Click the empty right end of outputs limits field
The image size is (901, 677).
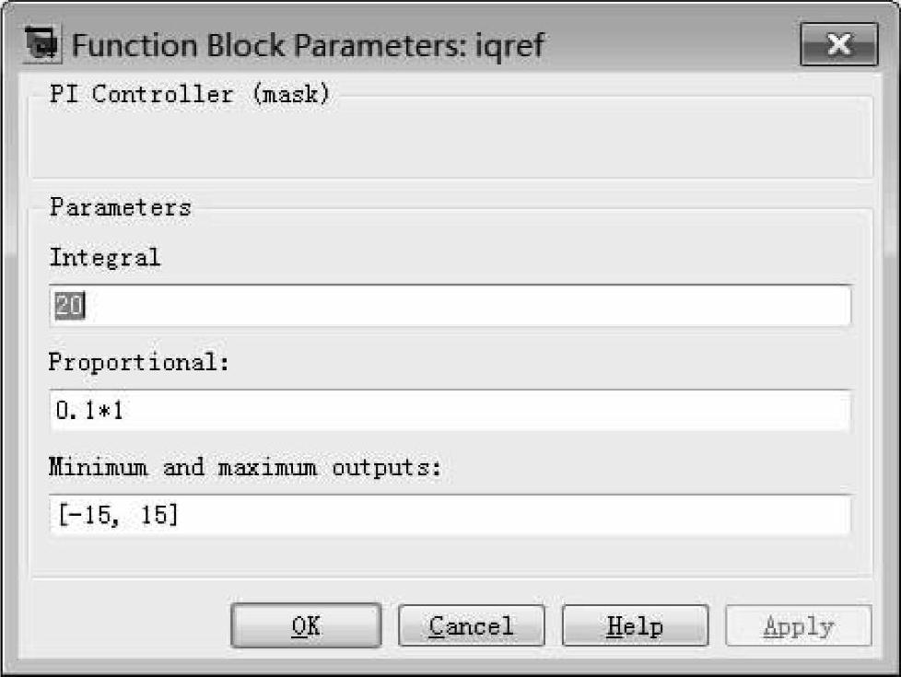click(x=737, y=516)
